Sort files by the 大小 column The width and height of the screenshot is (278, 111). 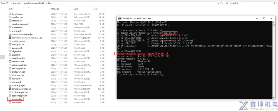95,9
